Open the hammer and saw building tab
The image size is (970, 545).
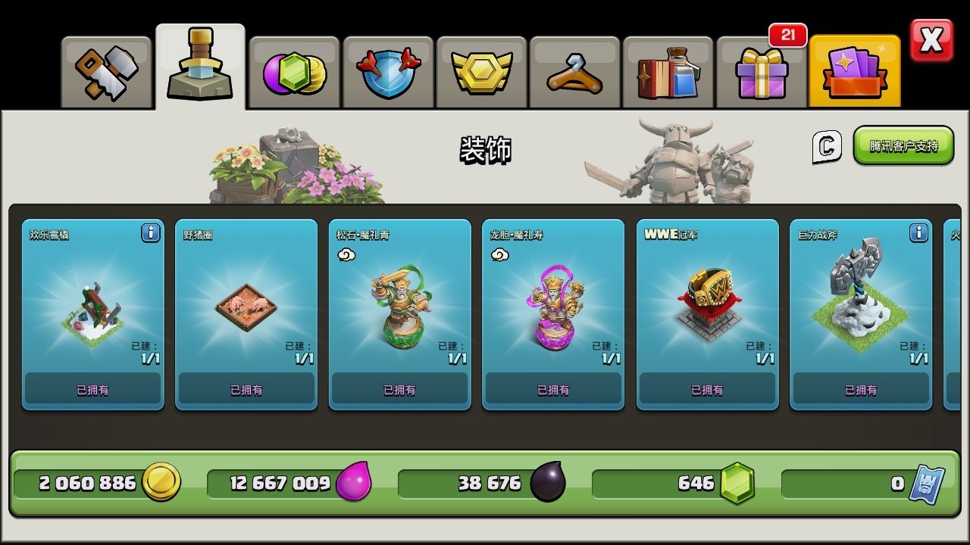tap(107, 72)
